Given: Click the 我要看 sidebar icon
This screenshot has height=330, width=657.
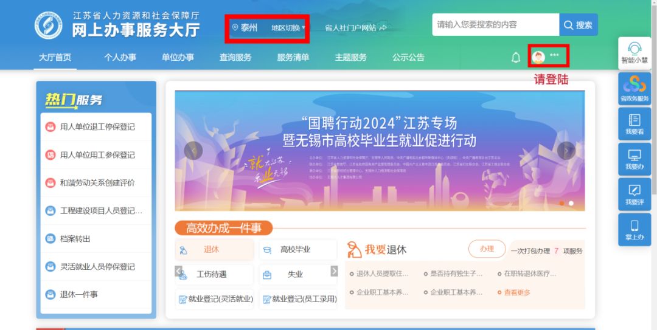Looking at the screenshot, I should pyautogui.click(x=634, y=124).
